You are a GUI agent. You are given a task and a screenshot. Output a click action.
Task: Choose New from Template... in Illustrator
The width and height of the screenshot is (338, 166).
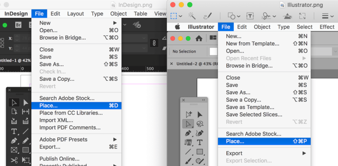tap(264, 44)
